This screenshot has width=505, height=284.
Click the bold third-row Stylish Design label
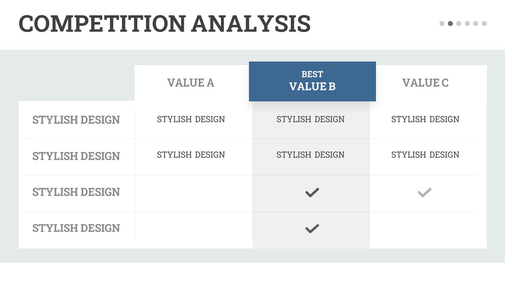click(76, 192)
